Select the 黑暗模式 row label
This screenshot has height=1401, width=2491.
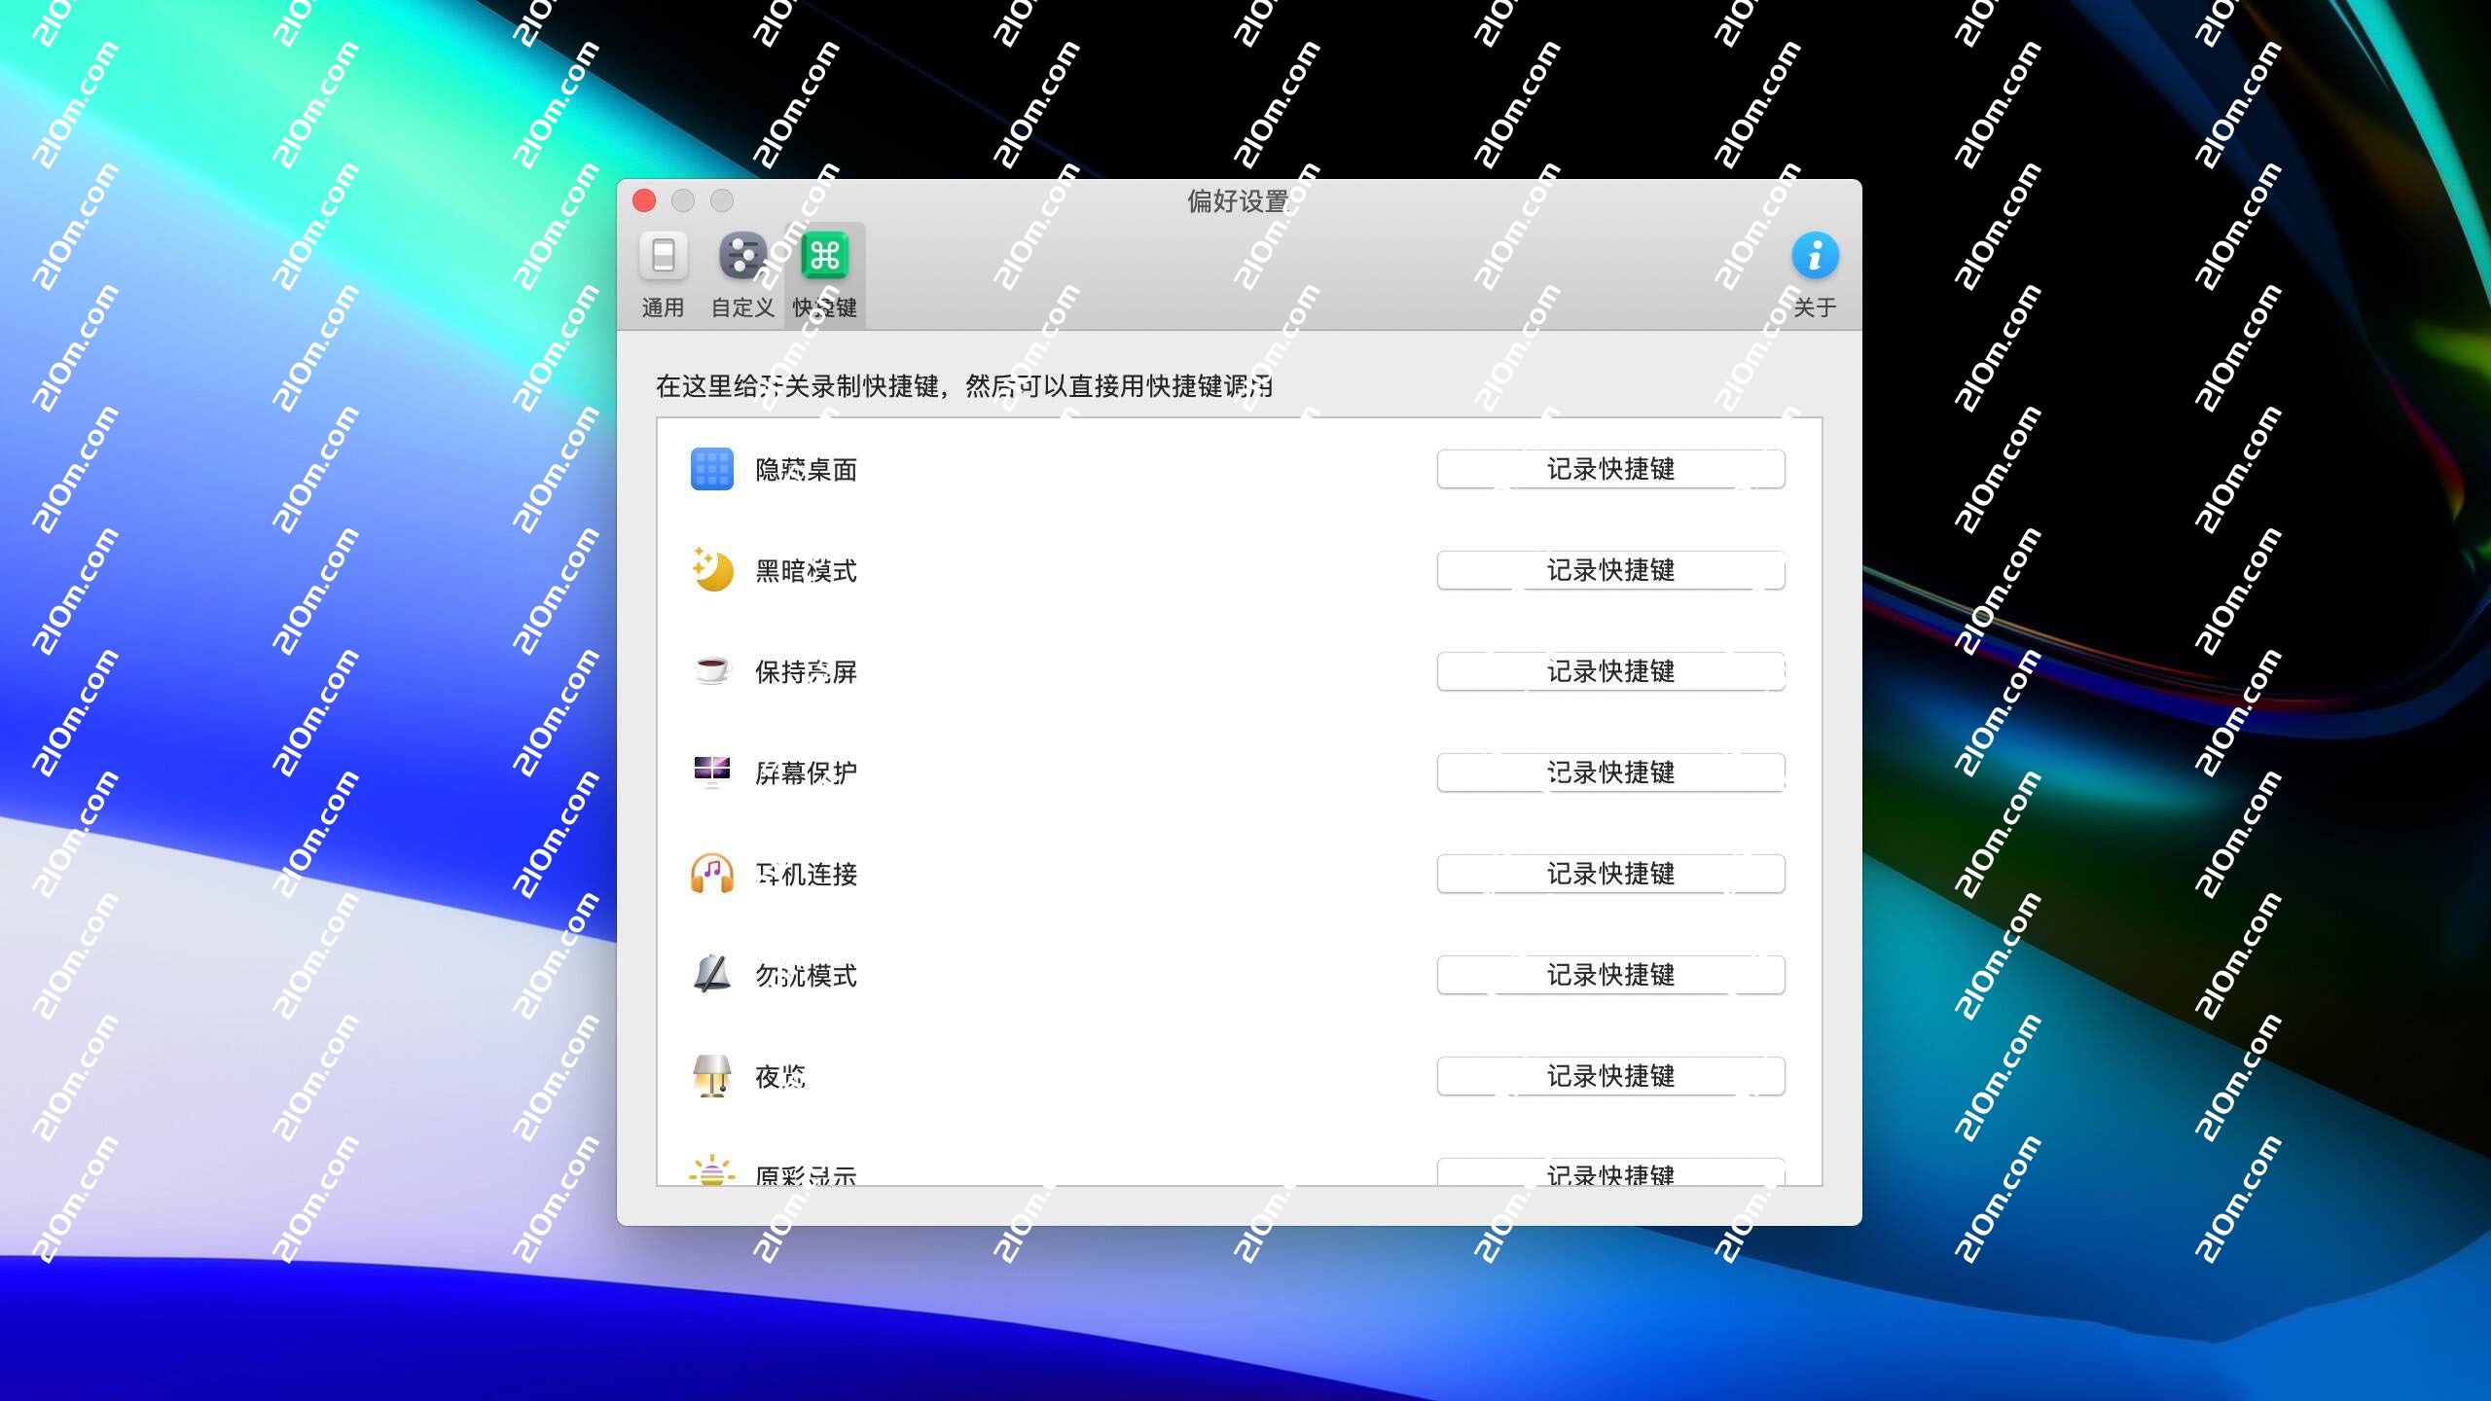(806, 571)
